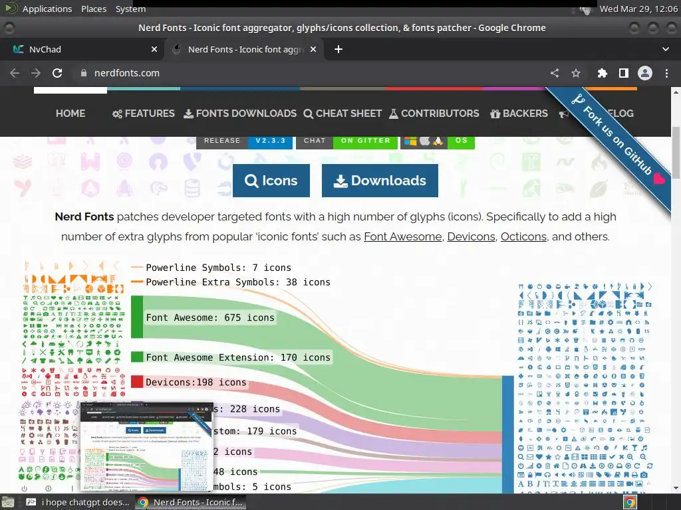Open the FEATURES navigation item
The width and height of the screenshot is (681, 510).
(144, 114)
